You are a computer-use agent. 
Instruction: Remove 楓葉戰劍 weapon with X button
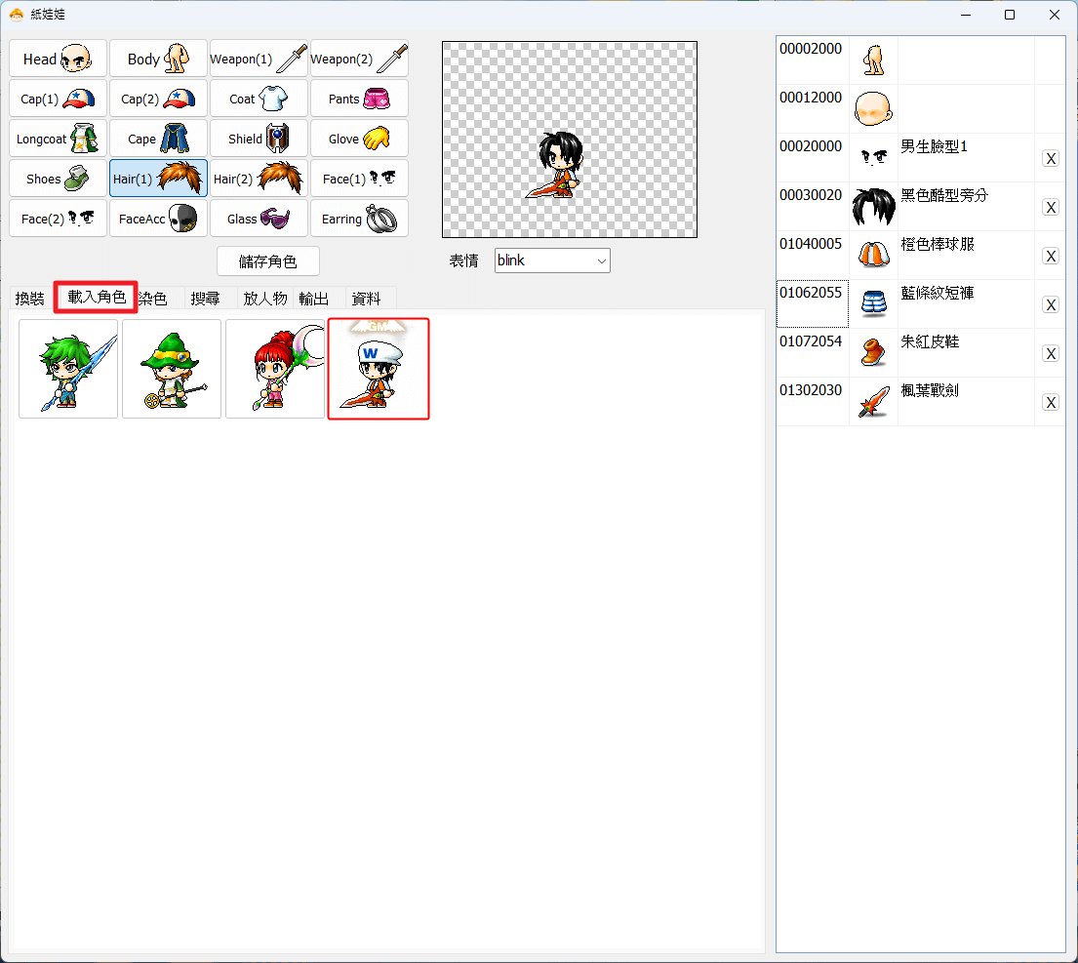click(x=1051, y=403)
